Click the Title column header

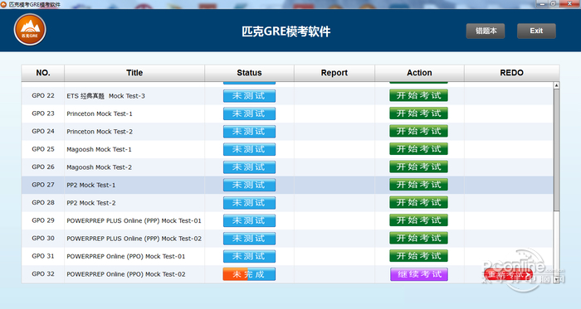134,73
